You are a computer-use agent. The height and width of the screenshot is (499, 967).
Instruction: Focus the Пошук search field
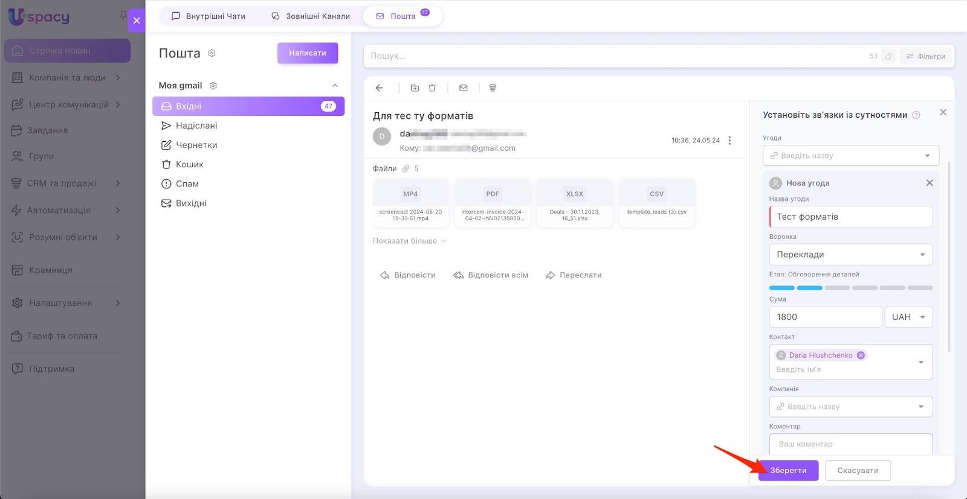tap(616, 56)
